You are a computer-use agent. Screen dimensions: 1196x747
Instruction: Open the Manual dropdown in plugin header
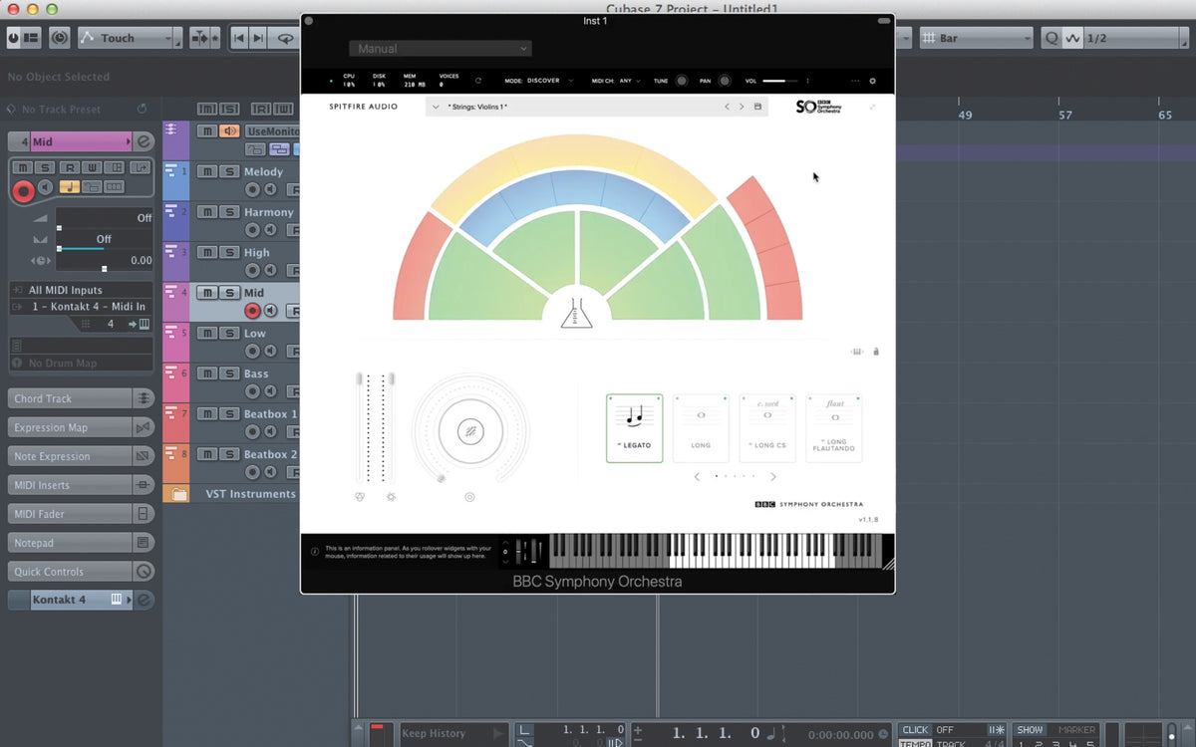pos(440,49)
